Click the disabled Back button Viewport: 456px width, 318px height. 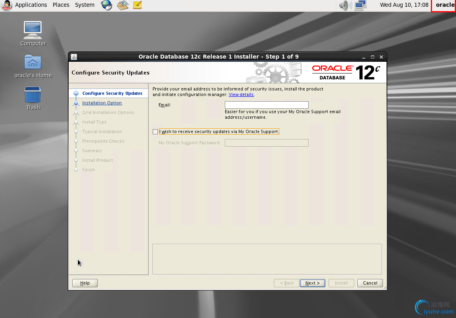point(287,283)
